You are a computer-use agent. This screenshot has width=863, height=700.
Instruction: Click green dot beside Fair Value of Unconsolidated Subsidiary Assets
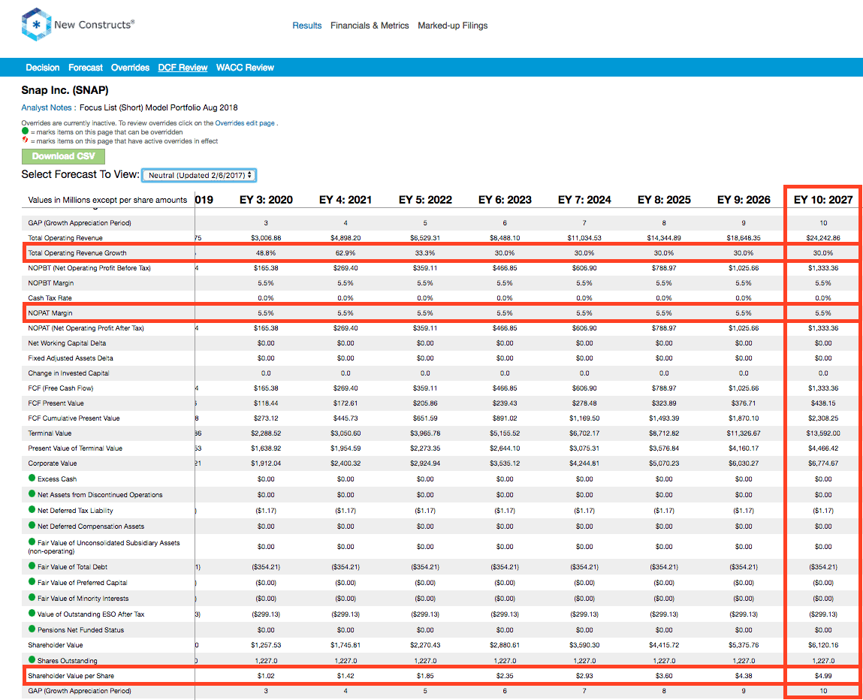pos(32,542)
